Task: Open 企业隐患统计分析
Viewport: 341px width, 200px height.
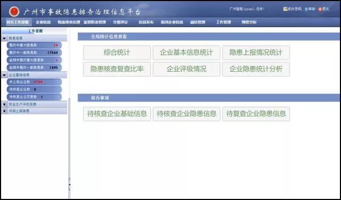Action: click(x=256, y=69)
